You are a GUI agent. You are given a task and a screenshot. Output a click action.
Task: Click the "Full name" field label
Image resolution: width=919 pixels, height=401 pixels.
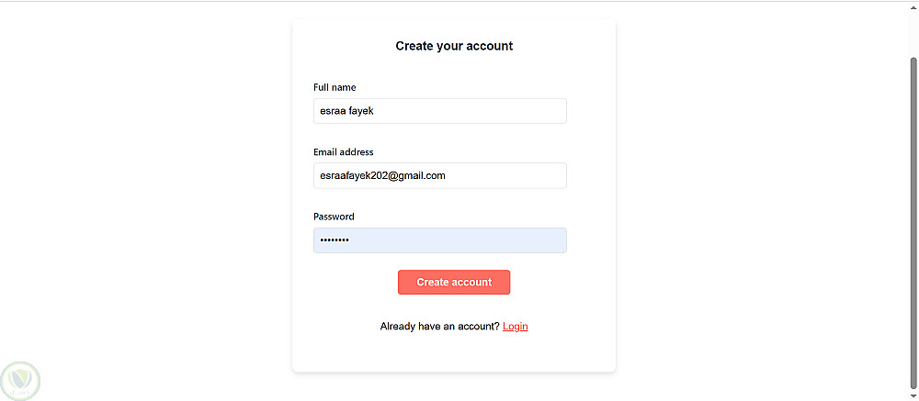(335, 87)
